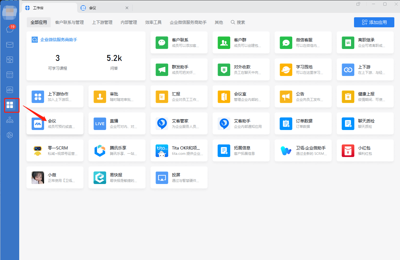This screenshot has width=400, height=260.
Task: View the 5.2k 问答 count
Action: 114,62
